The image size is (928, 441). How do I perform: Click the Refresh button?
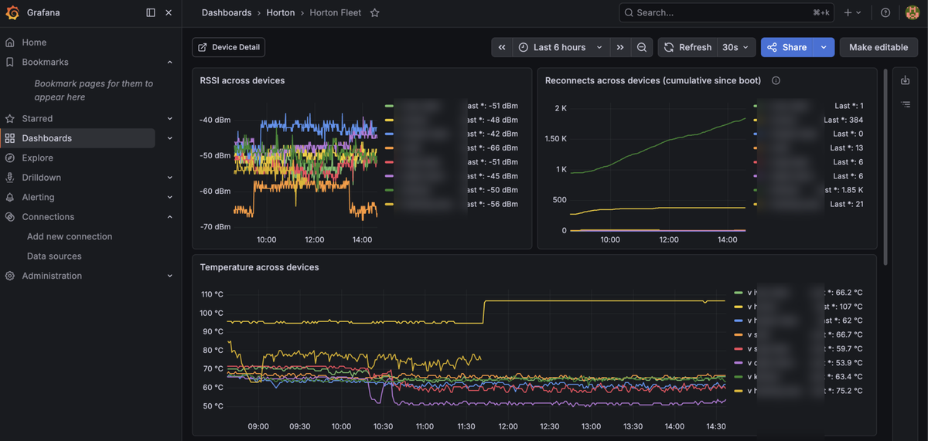pos(687,47)
